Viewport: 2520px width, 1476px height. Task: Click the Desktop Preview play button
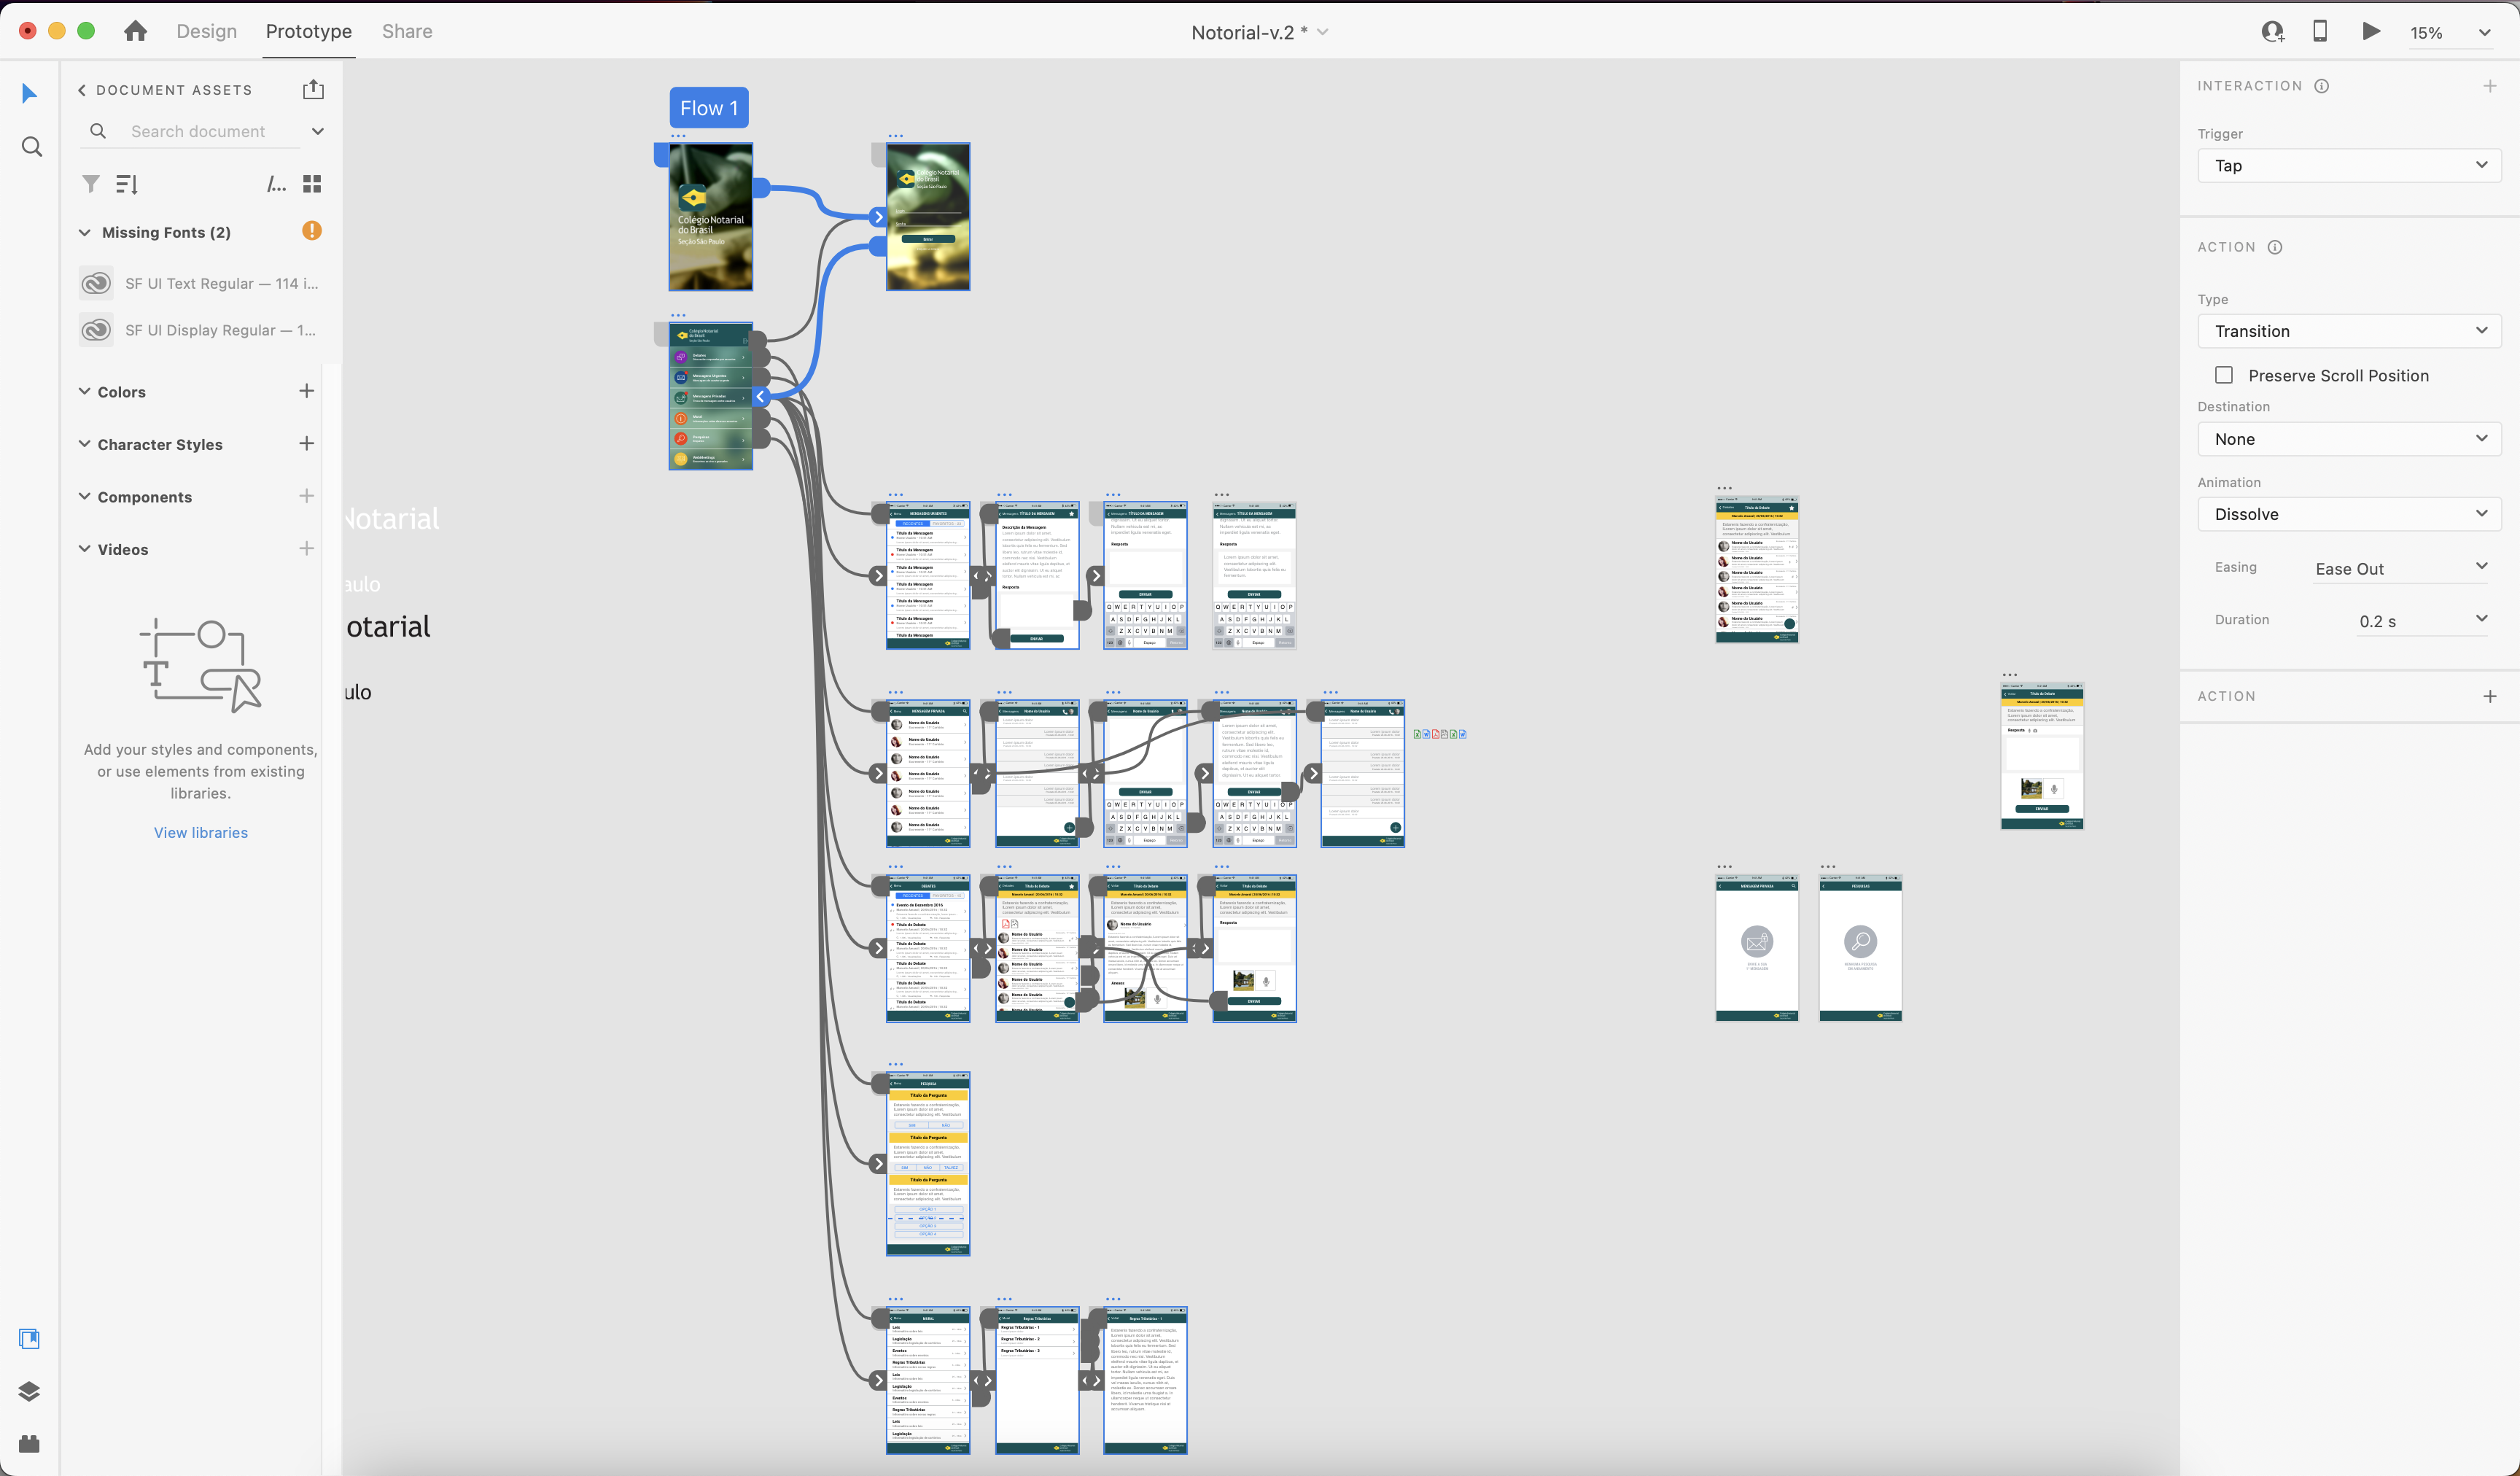click(x=2371, y=31)
